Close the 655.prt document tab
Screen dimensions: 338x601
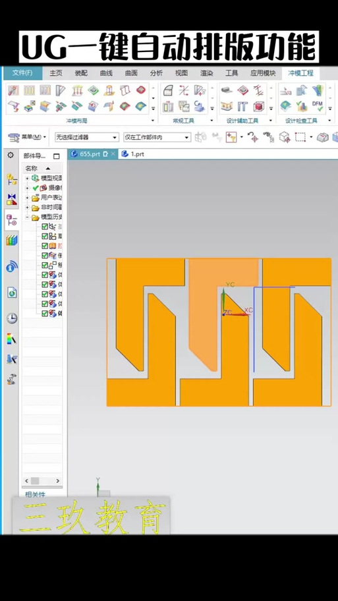(x=113, y=154)
